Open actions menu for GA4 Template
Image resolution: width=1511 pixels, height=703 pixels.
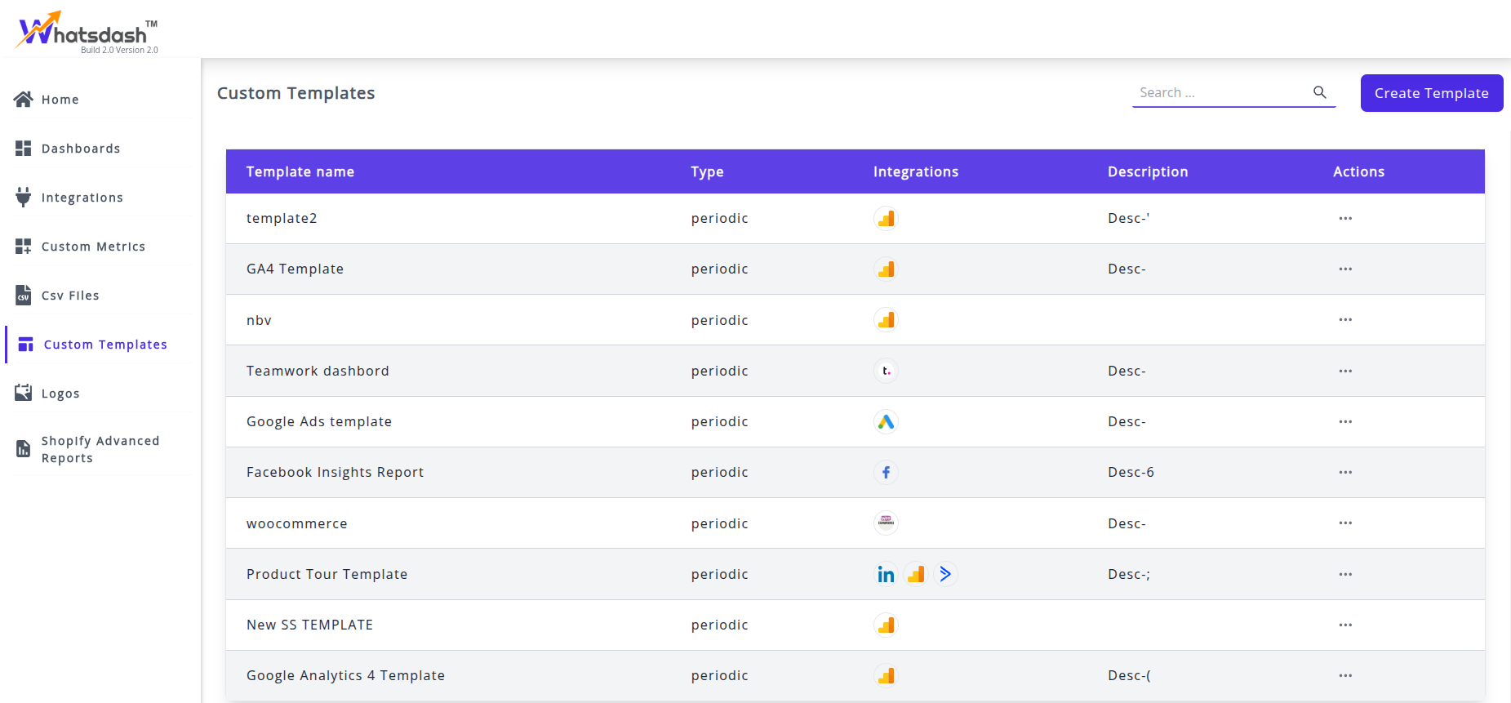[1345, 269]
